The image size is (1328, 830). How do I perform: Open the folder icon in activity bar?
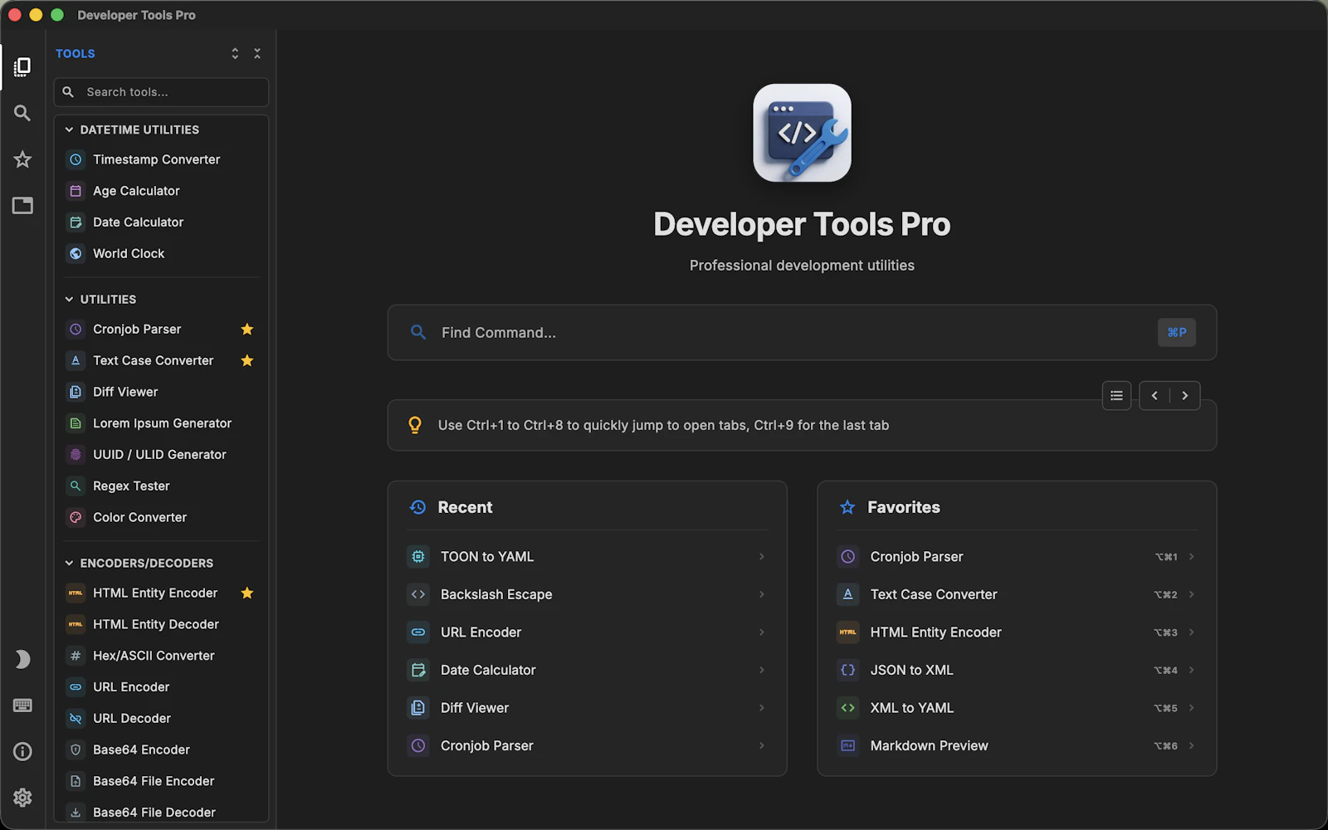tap(22, 205)
